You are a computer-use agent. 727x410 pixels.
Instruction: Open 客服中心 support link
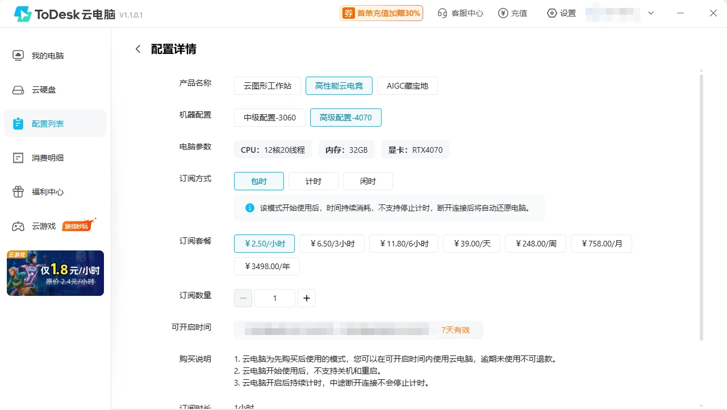(461, 13)
